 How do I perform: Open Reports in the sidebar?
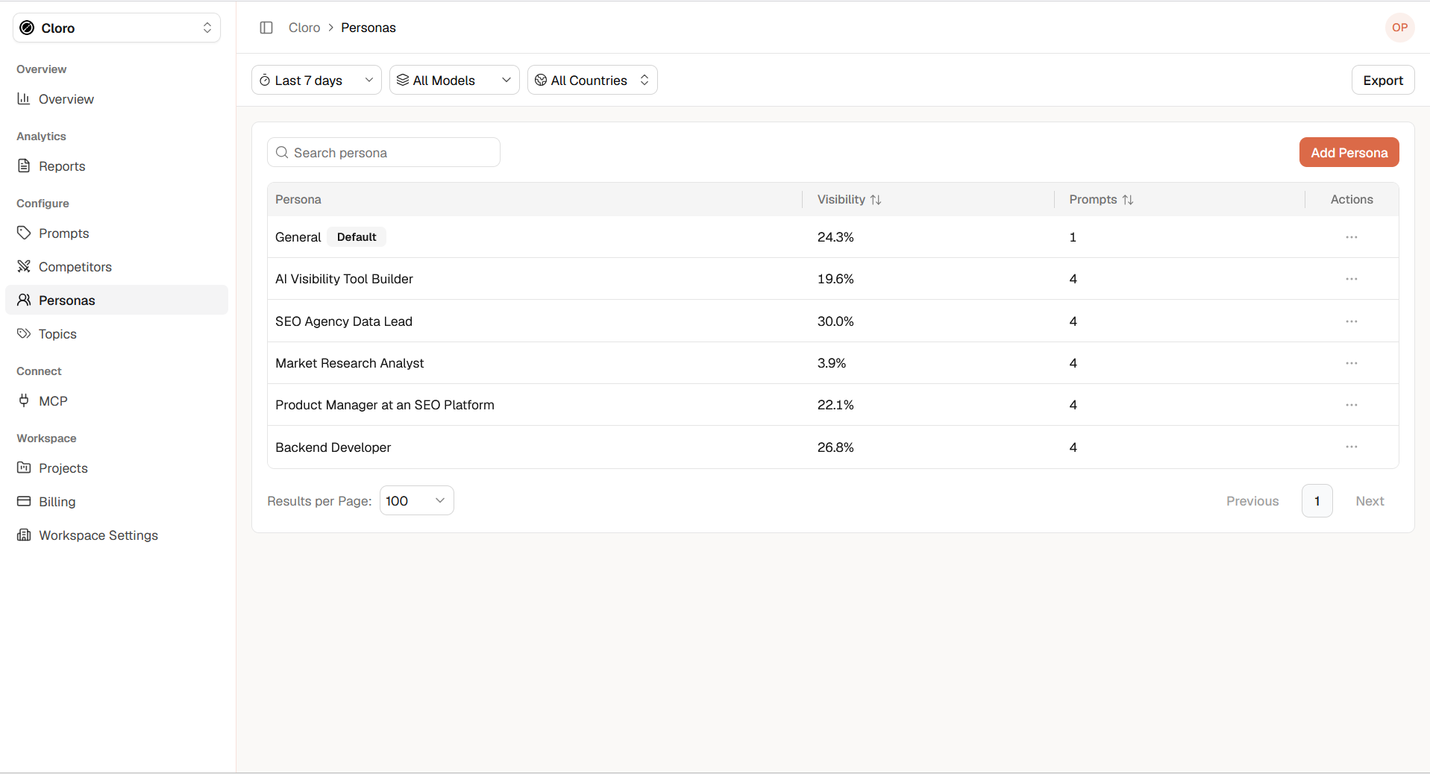(116, 166)
